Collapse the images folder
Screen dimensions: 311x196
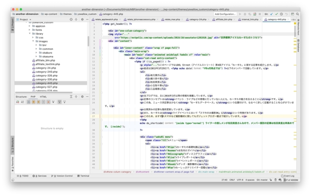click(x=33, y=41)
